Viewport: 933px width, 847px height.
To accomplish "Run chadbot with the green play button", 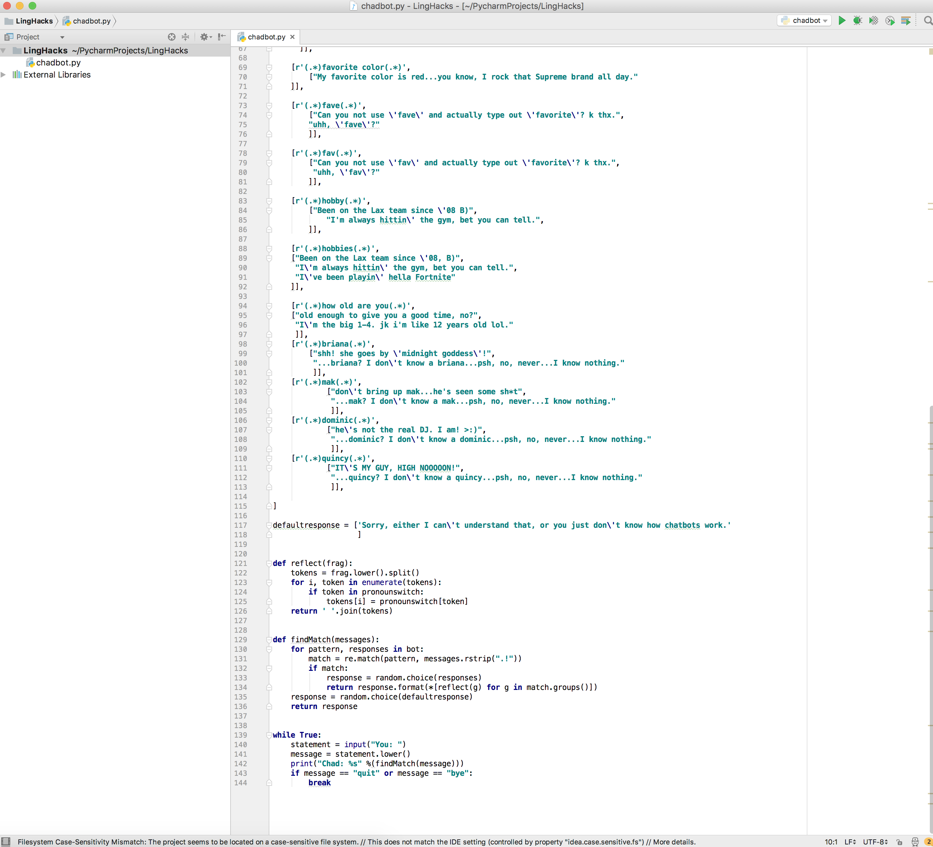I will (842, 20).
